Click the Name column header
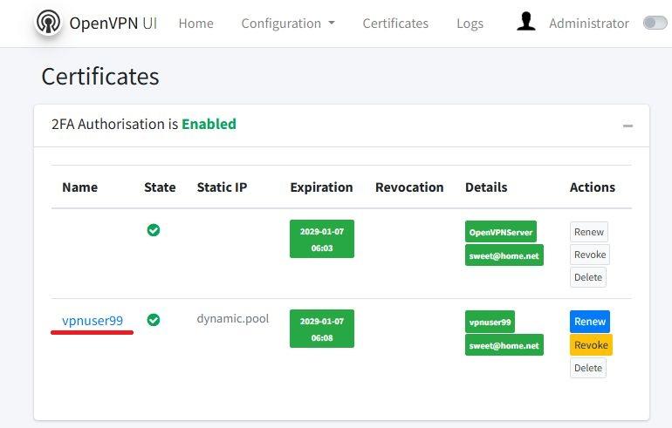 pos(79,187)
